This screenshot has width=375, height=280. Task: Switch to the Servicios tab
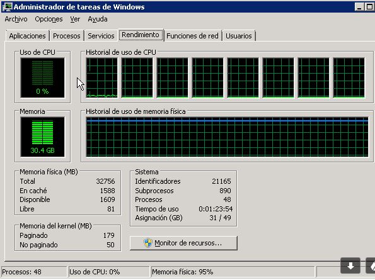(x=101, y=36)
